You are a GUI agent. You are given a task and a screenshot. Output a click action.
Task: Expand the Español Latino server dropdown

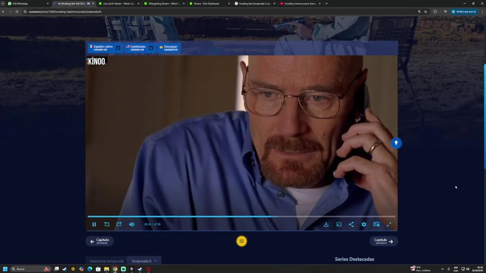(118, 48)
